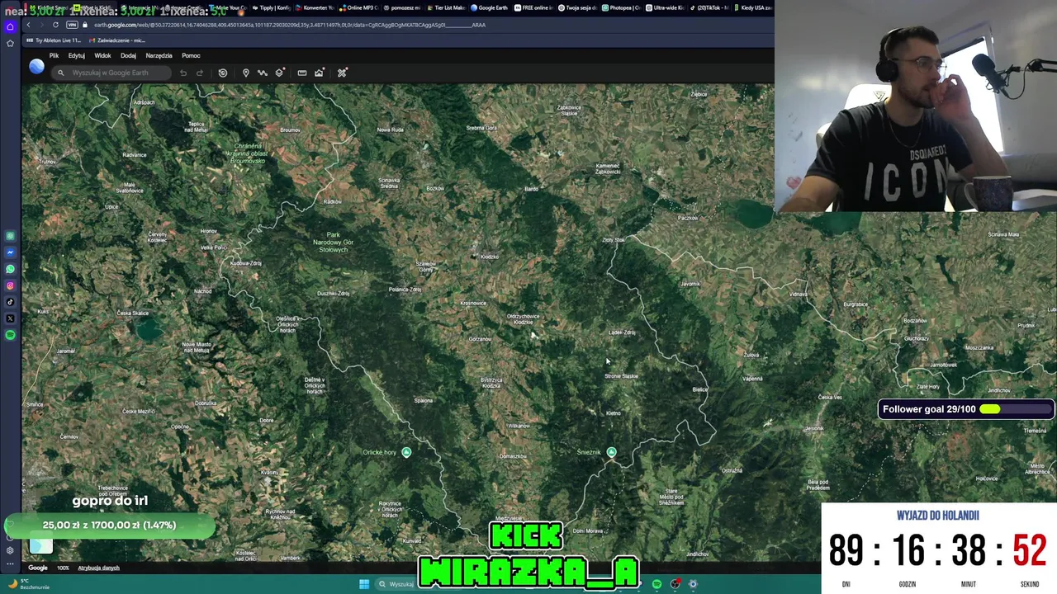This screenshot has width=1057, height=594.
Task: Click the Náchod map label
Action: click(202, 291)
